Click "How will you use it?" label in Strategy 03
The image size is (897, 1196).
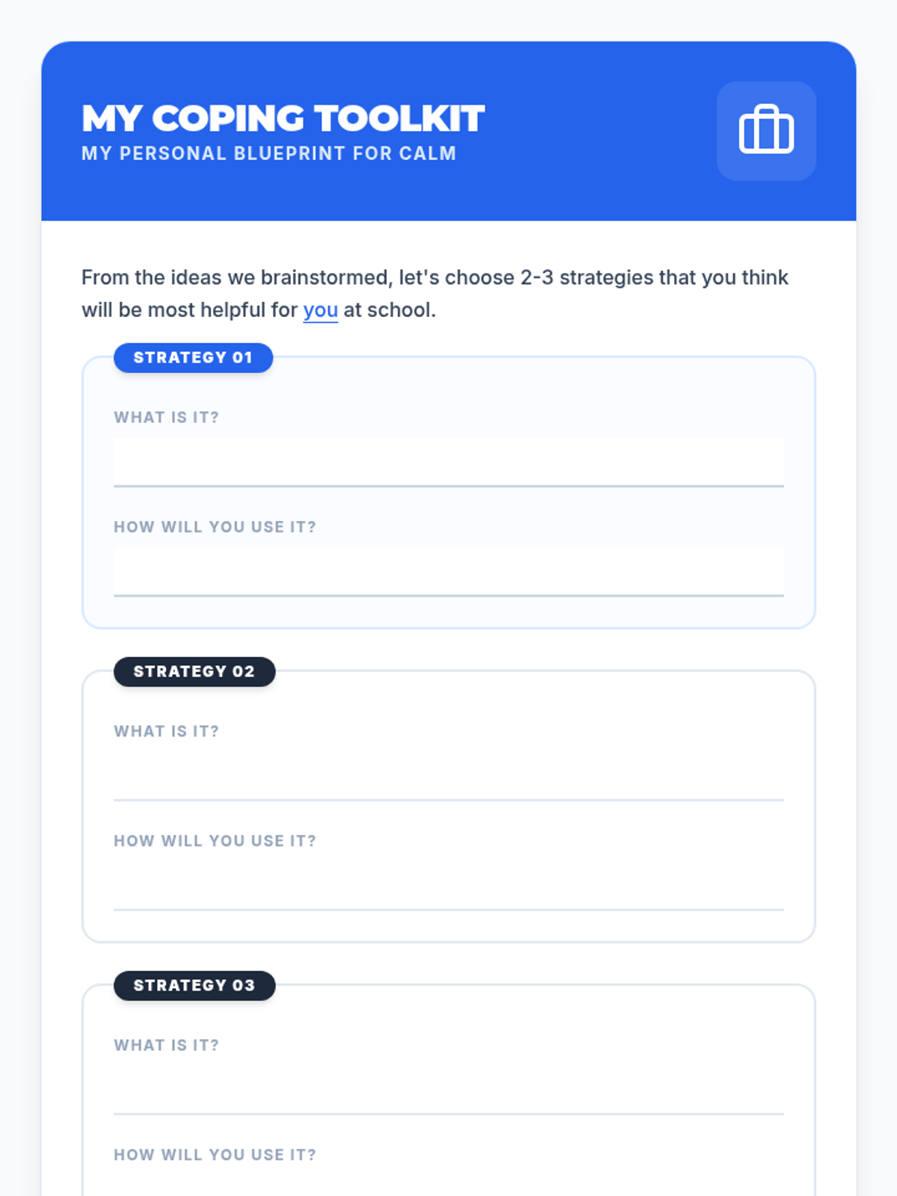(215, 1156)
